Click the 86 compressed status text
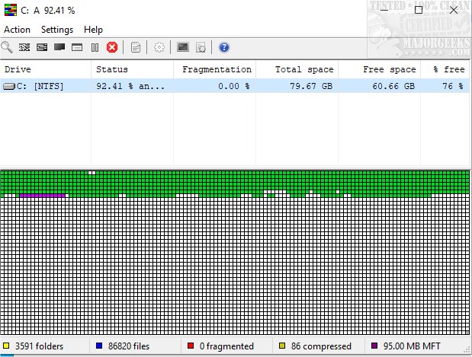The width and height of the screenshot is (472, 357). click(321, 346)
